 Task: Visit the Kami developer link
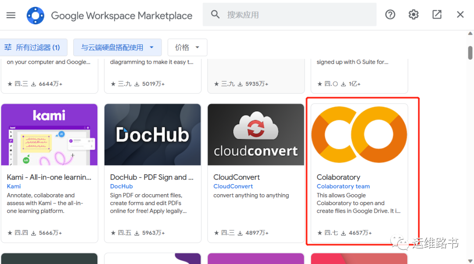14,186
